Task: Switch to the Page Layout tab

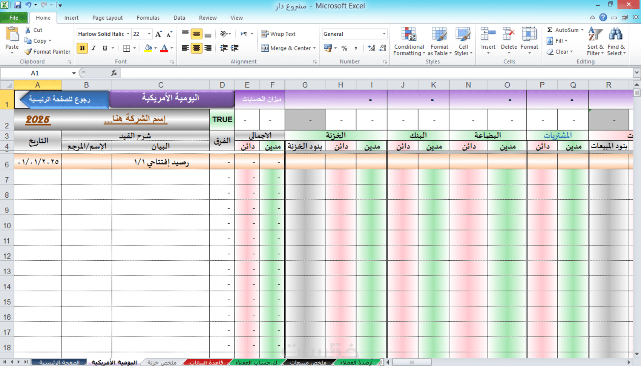Action: click(107, 18)
